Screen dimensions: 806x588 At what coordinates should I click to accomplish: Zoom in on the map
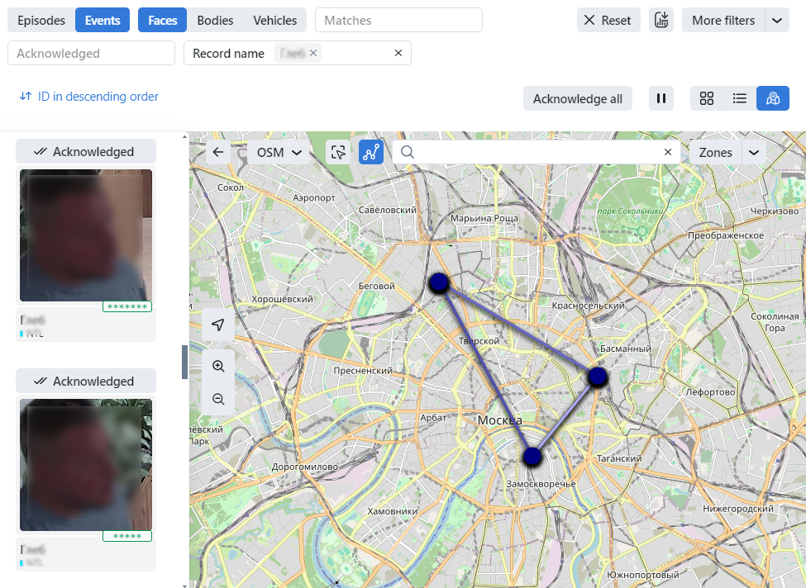coord(217,366)
